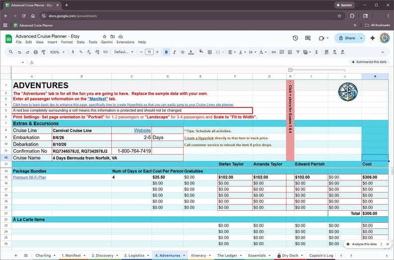Open the fill color picker

(201, 52)
